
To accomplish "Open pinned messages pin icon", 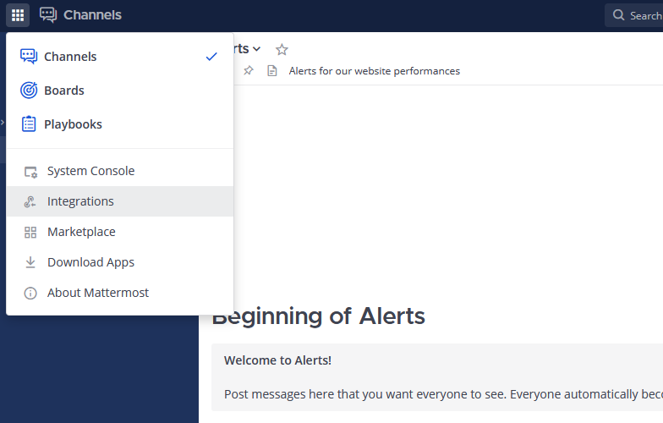I will click(249, 71).
